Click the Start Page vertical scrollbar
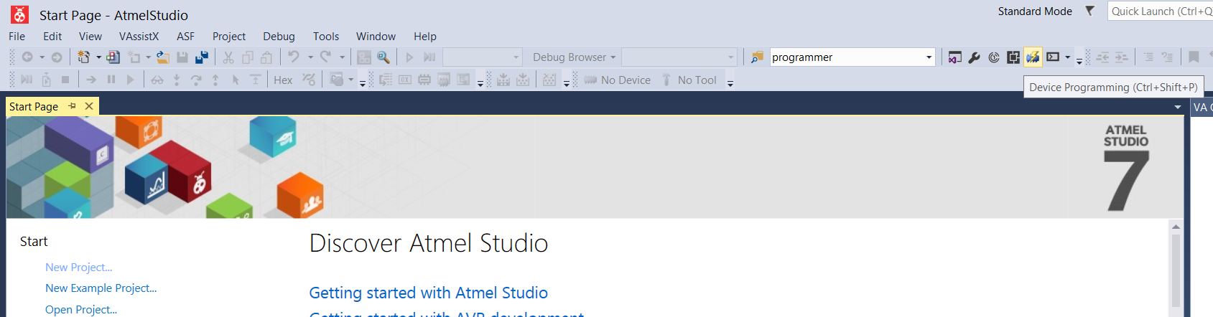This screenshot has height=317, width=1213. tap(1176, 268)
